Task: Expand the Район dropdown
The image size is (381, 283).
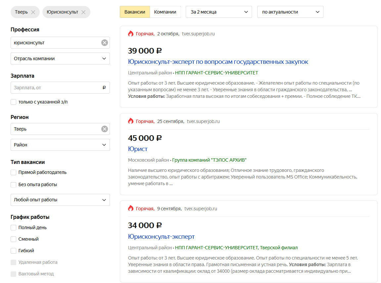Action: tap(60, 145)
